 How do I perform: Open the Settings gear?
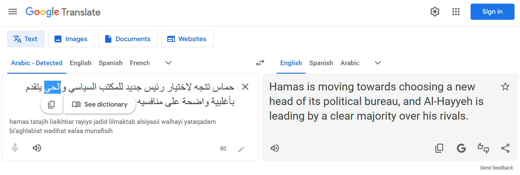[x=435, y=12]
